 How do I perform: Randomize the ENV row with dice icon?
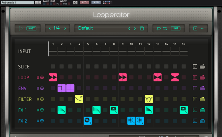pos(195,88)
